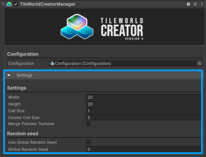Click the Width input field
Image resolution: width=206 pixels, height=157 pixels.
(x=143, y=97)
